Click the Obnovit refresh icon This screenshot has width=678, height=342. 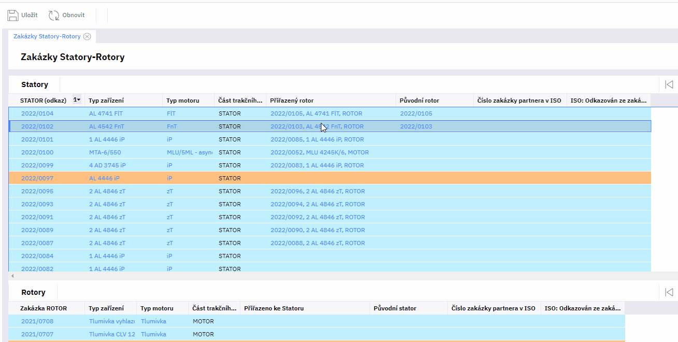click(x=54, y=16)
